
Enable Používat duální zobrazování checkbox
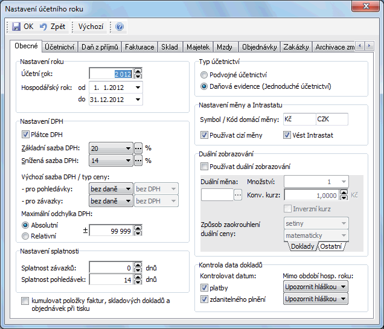[205, 166]
